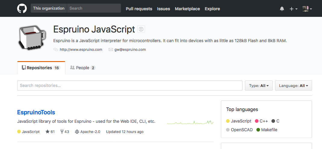The width and height of the screenshot is (322, 149).
Task: Click the fork icon showing 43
Action: point(62,132)
